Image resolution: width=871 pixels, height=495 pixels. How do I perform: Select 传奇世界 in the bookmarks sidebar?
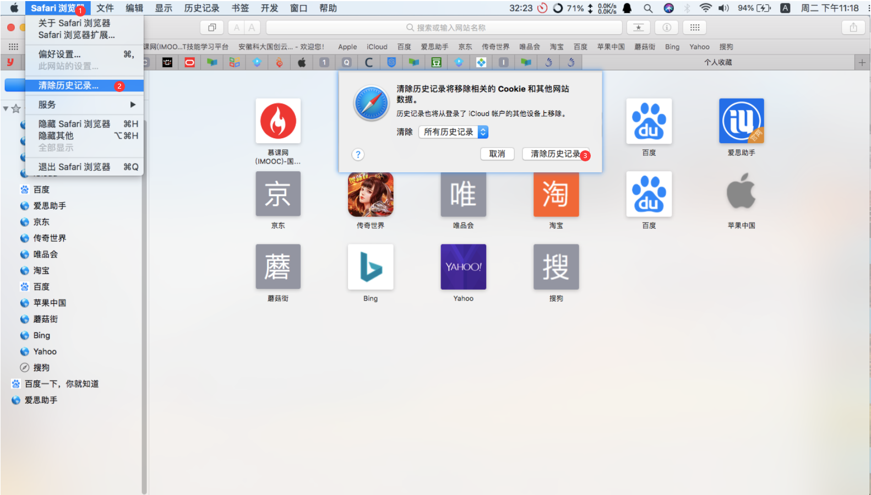pyautogui.click(x=50, y=238)
